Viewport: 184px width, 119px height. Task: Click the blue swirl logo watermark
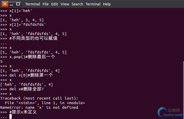tap(162, 112)
